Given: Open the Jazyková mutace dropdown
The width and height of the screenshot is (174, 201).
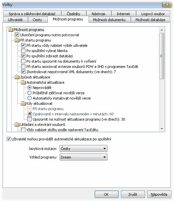Looking at the screenshot, I should point(83,149).
